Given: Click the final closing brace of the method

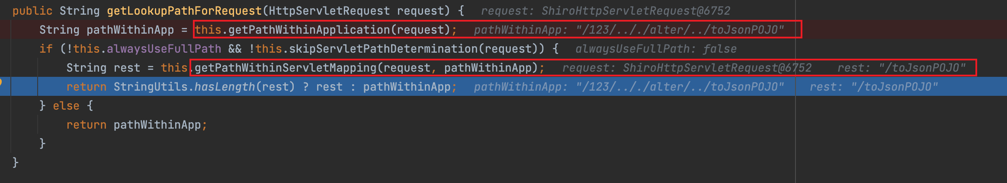Looking at the screenshot, I should pyautogui.click(x=16, y=163).
